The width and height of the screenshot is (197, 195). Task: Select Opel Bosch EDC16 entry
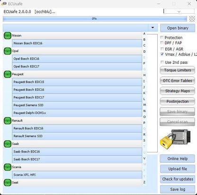tap(77, 59)
